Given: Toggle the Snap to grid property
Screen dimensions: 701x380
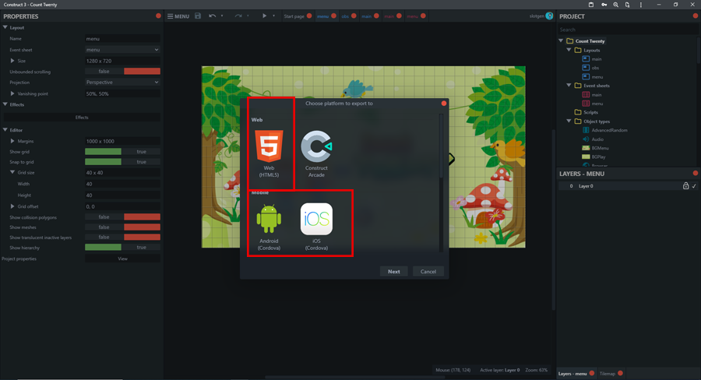Looking at the screenshot, I should [x=122, y=162].
